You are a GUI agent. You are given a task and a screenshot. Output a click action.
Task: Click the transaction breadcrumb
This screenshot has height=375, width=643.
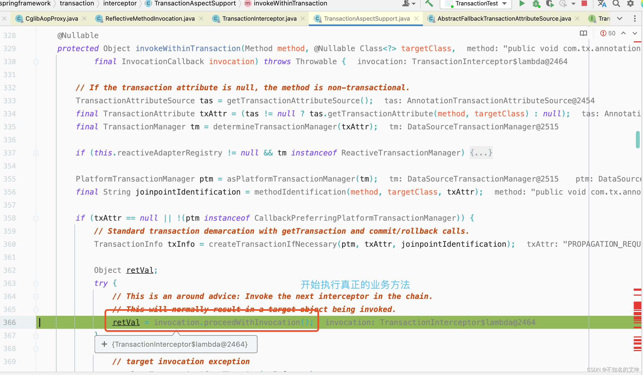pos(77,3)
